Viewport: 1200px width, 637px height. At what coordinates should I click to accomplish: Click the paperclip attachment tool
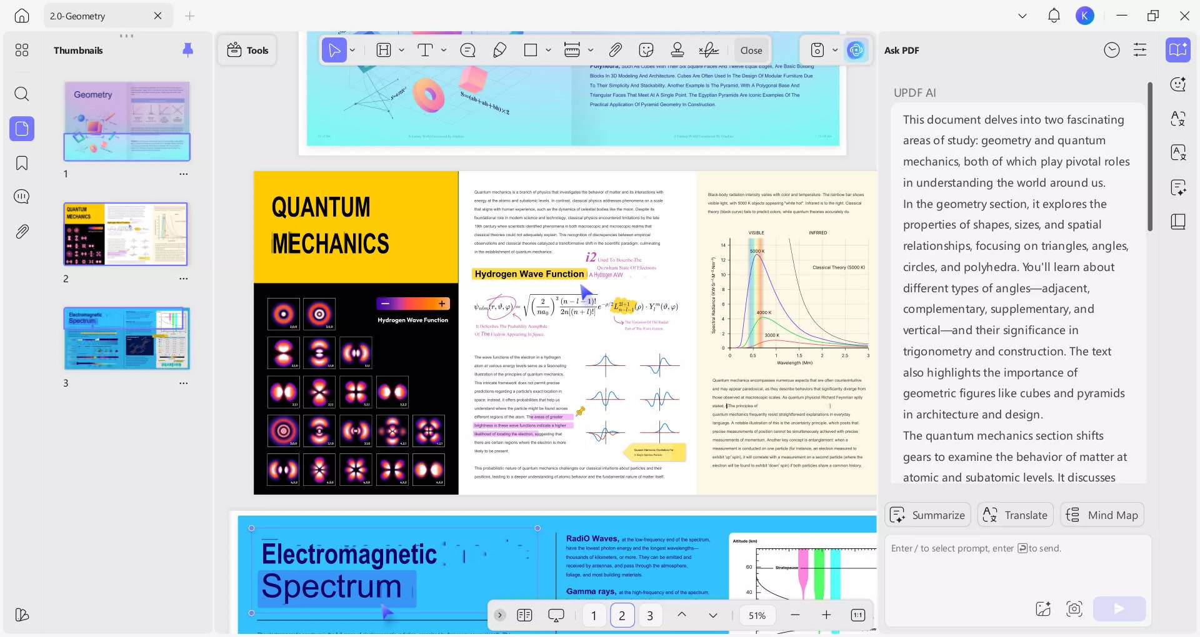pos(616,50)
